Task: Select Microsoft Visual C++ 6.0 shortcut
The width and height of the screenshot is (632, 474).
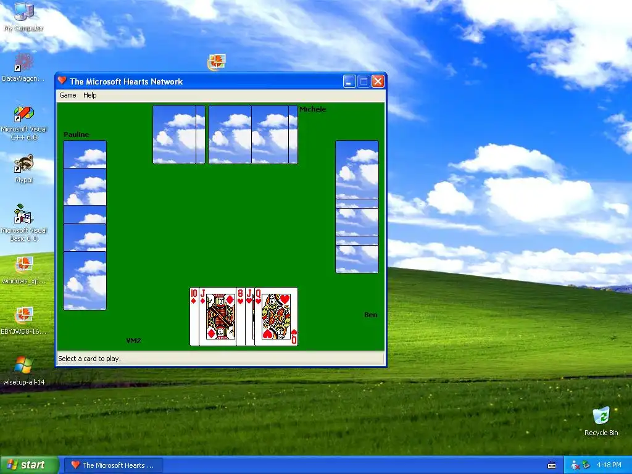Action: click(x=24, y=123)
